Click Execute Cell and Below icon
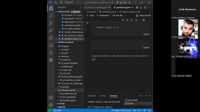Image resolution: width=200 pixels, height=112 pixels. click(132, 20)
